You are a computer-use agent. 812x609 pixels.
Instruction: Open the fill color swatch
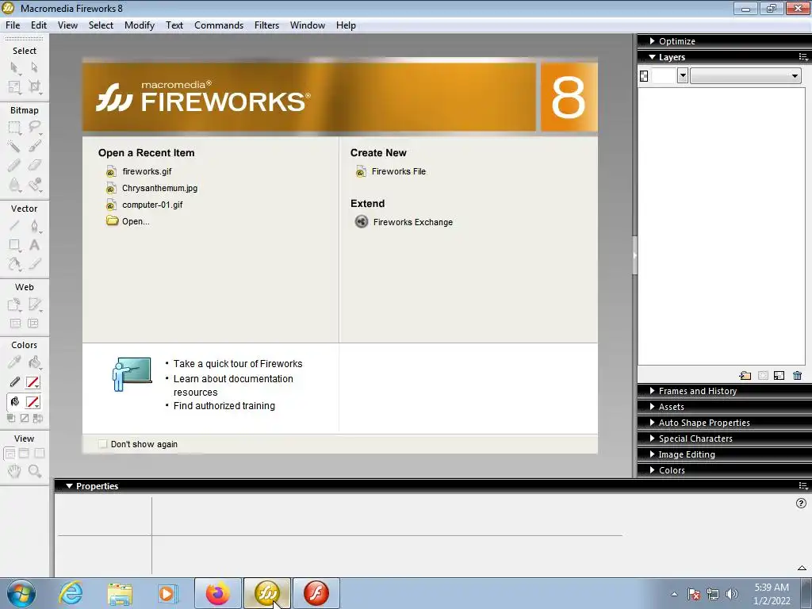tap(33, 402)
